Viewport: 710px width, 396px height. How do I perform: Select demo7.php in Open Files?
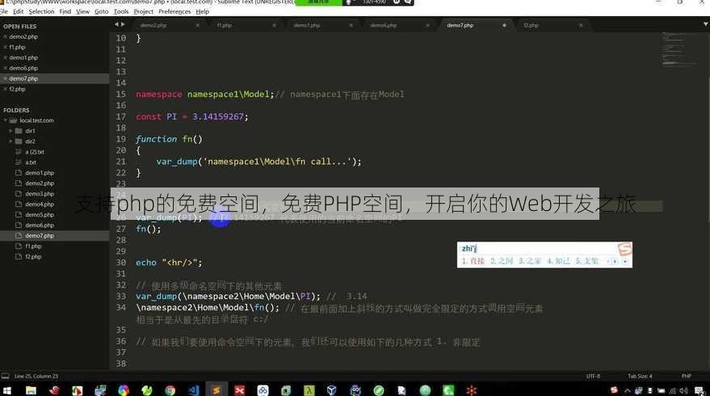point(23,78)
